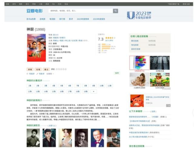Open the 分享到 share dropdown
The width and height of the screenshot is (194, 148).
[x=50, y=74]
